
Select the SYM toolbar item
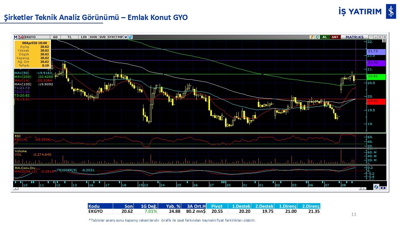[111, 37]
